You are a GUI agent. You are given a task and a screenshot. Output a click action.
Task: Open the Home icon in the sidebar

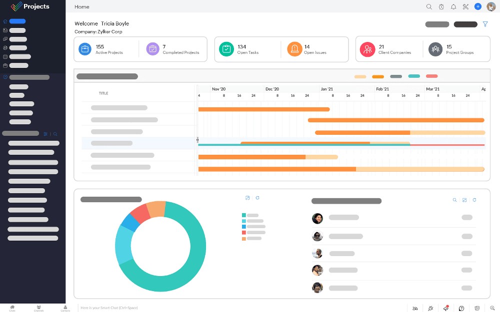pyautogui.click(x=5, y=21)
